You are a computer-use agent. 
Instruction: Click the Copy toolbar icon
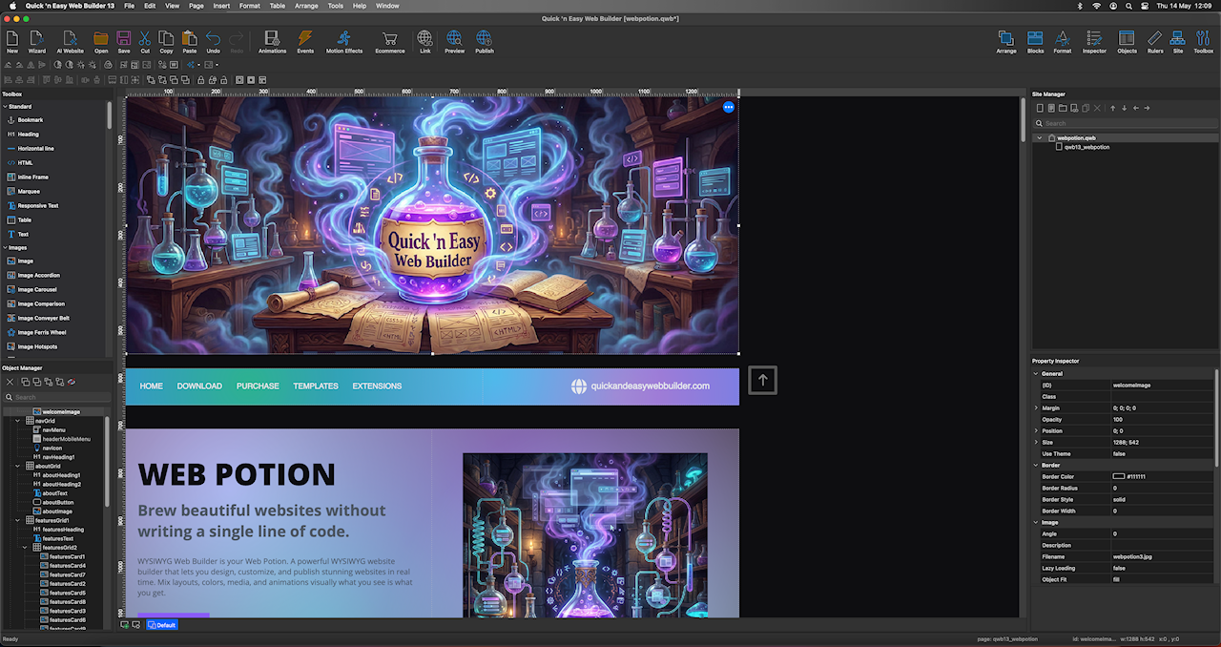pyautogui.click(x=166, y=41)
